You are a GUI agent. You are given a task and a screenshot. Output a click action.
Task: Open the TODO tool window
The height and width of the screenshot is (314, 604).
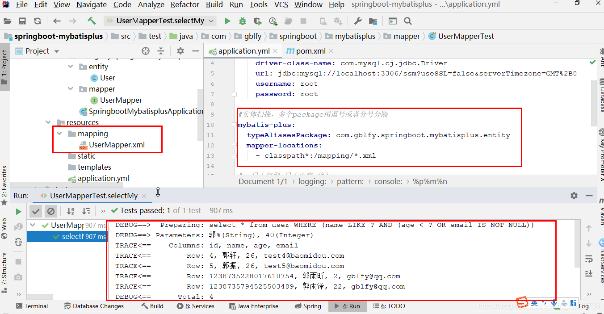coord(391,306)
